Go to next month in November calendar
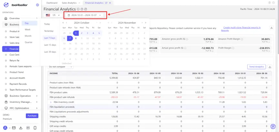The height and width of the screenshot is (132, 279). [142, 23]
